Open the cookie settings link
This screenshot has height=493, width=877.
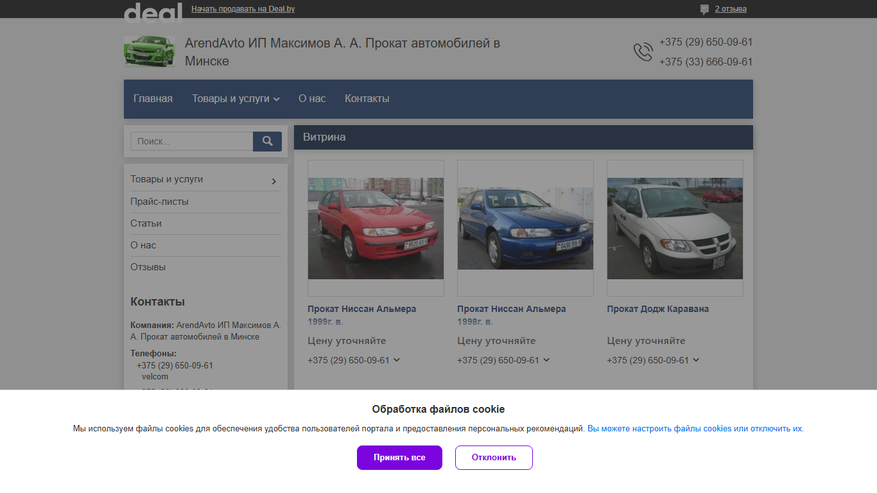(x=695, y=429)
